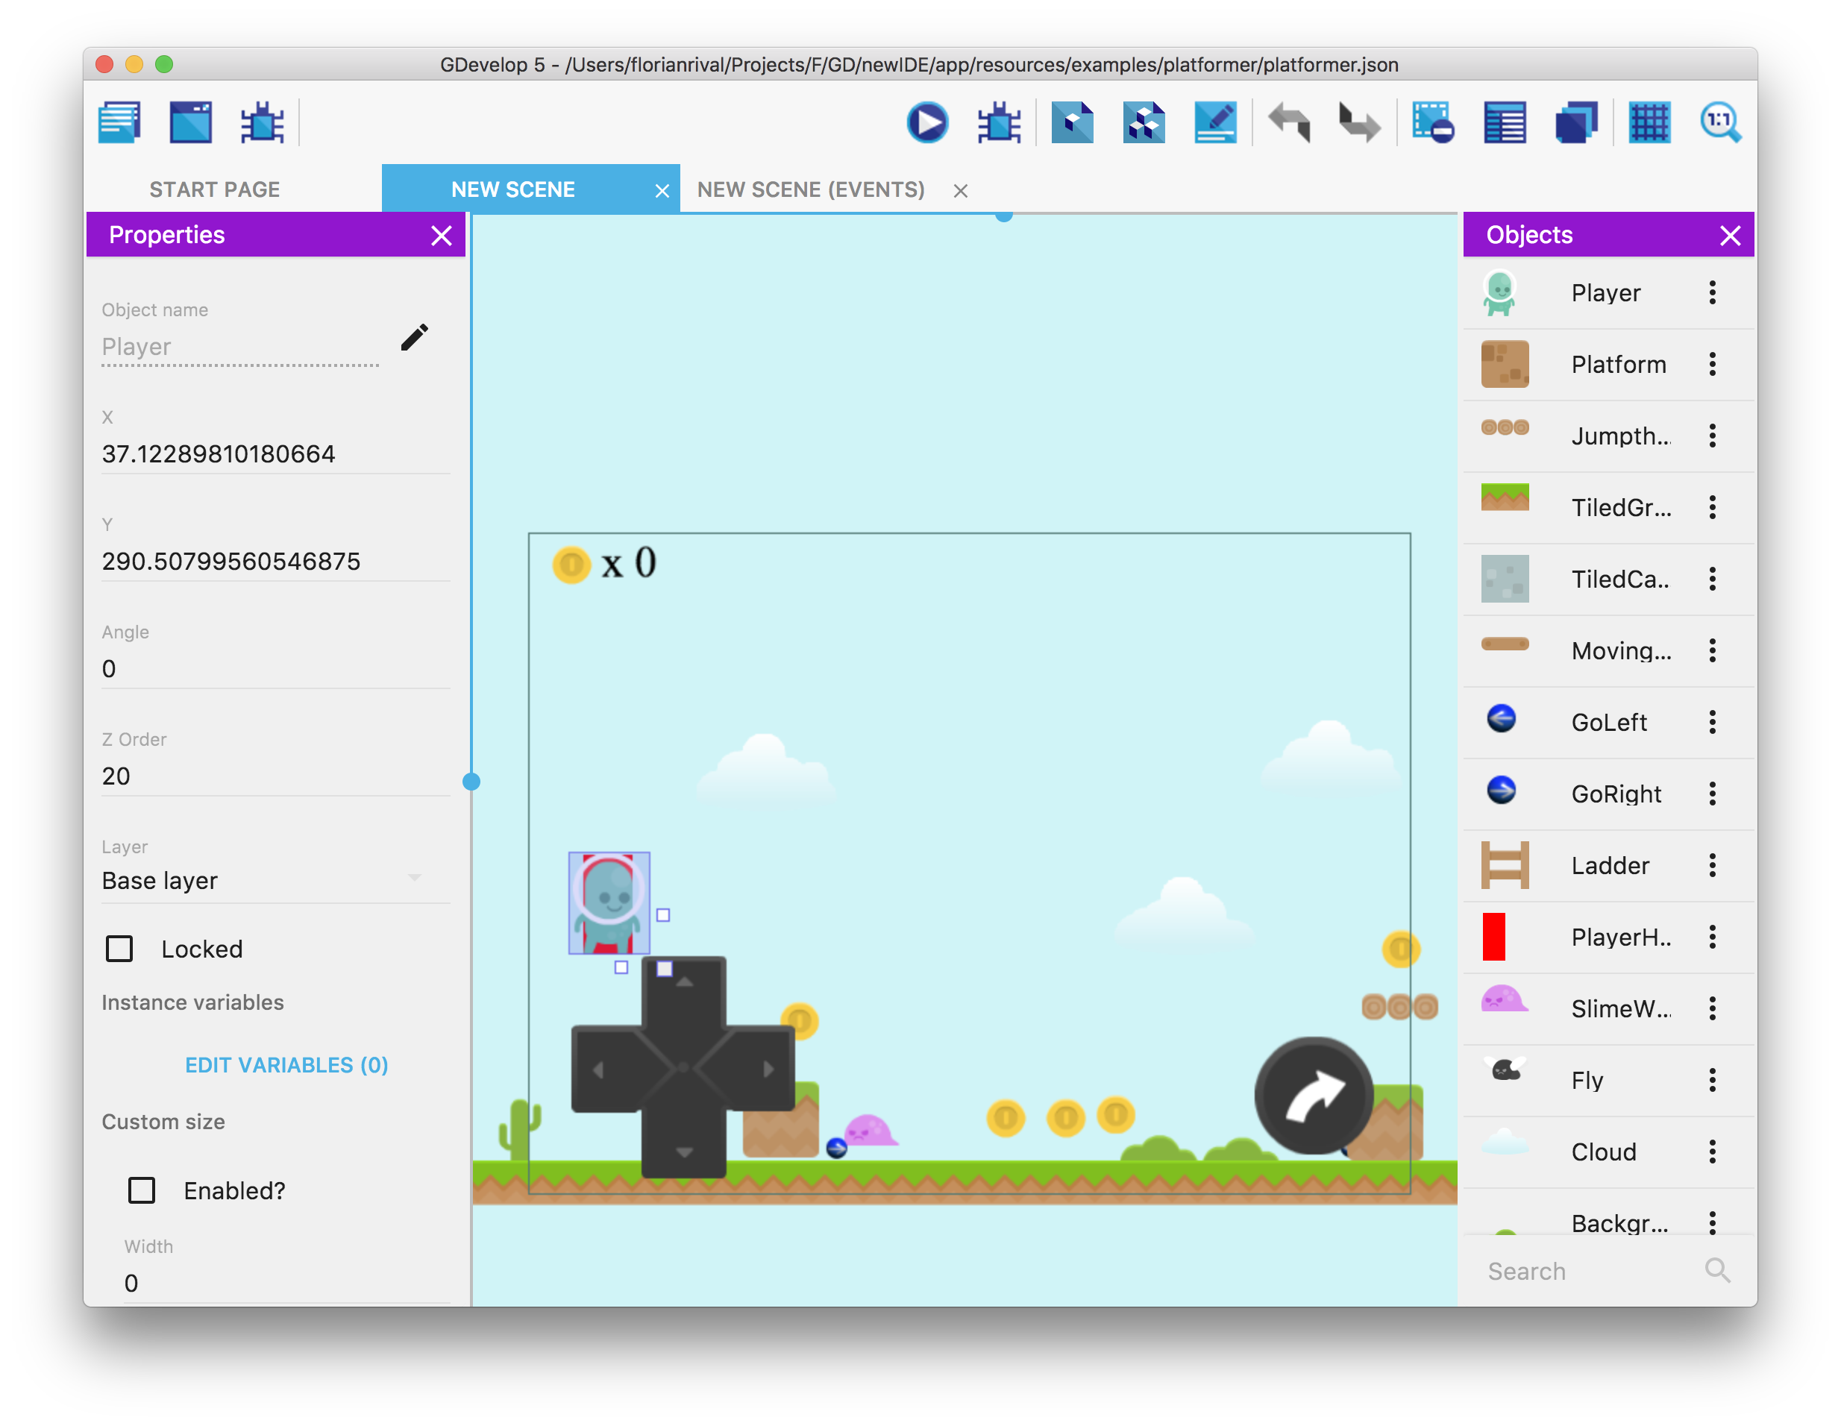
Task: Open the three-dot menu for Ladder object
Action: tap(1712, 866)
